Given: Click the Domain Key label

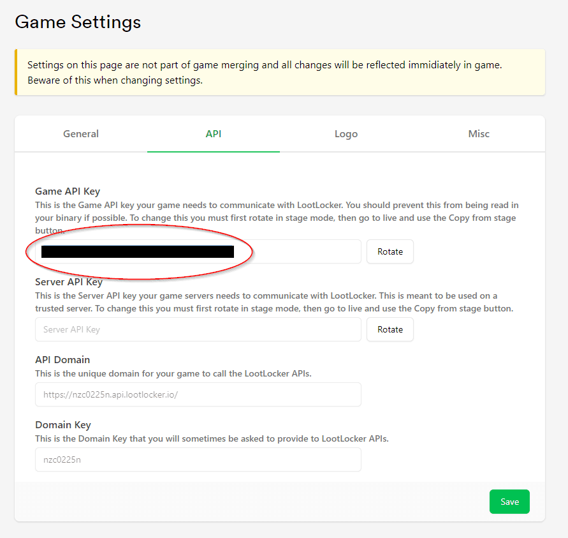Looking at the screenshot, I should [x=63, y=424].
